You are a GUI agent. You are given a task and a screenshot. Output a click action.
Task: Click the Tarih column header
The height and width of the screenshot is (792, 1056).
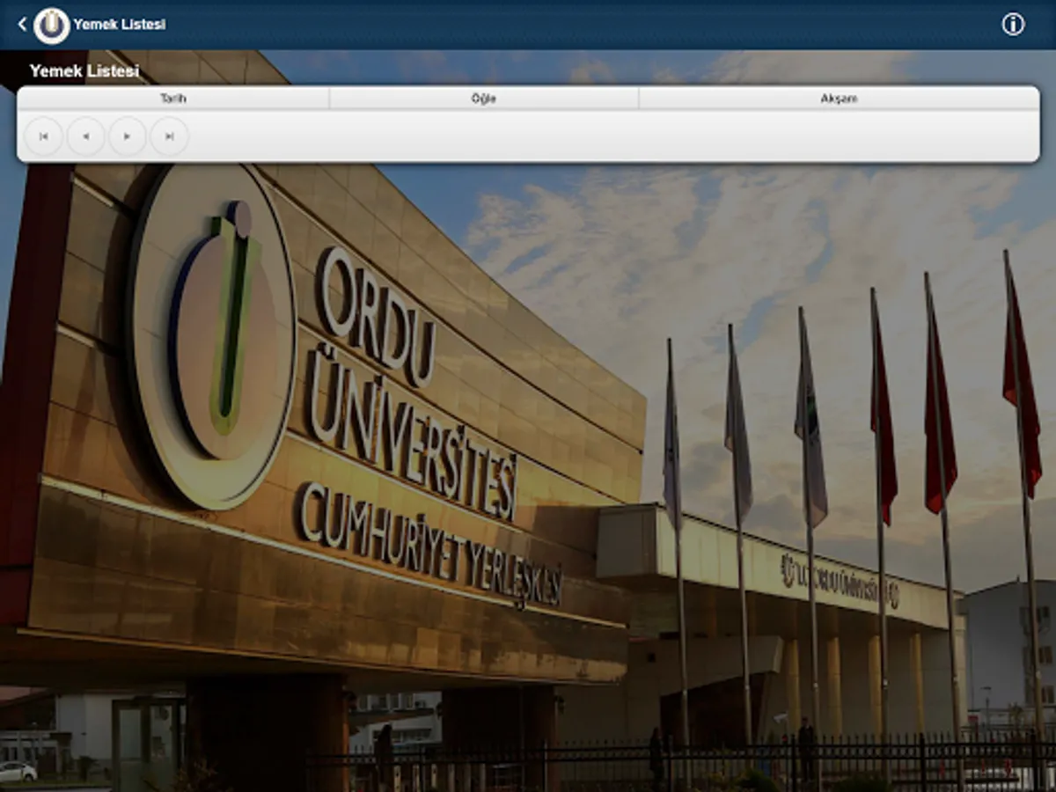[173, 99]
